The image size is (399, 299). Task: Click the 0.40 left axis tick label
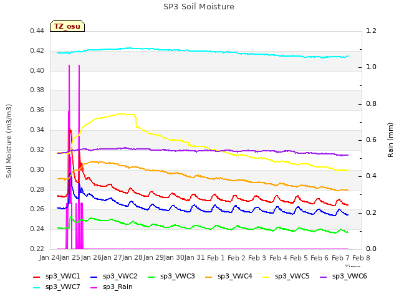coord(37,70)
